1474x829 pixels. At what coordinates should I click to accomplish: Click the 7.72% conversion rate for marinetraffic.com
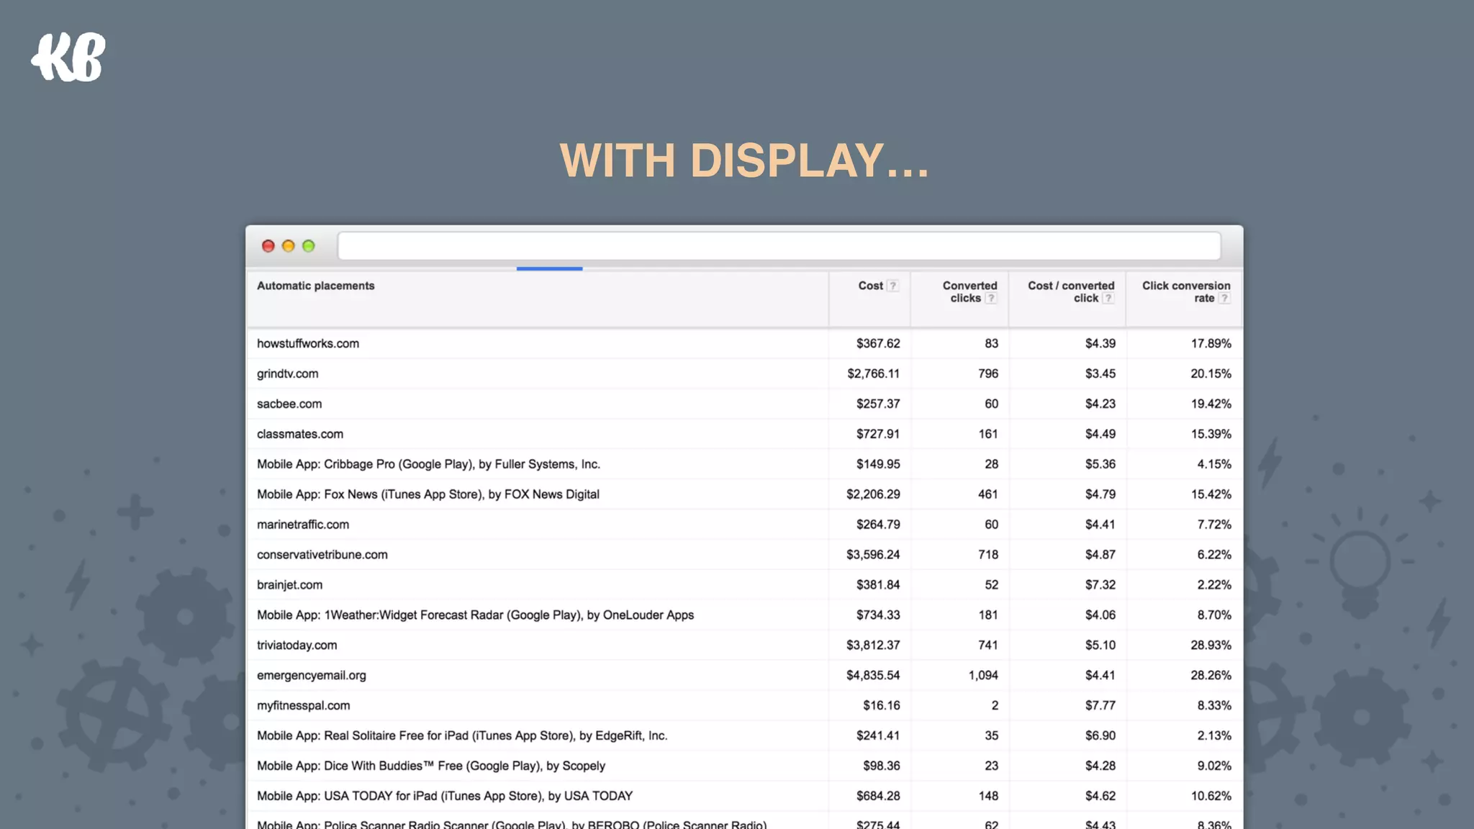[1214, 525]
